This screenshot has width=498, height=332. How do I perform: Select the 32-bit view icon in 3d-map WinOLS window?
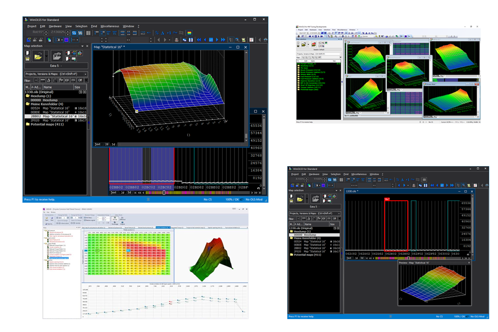(108, 33)
